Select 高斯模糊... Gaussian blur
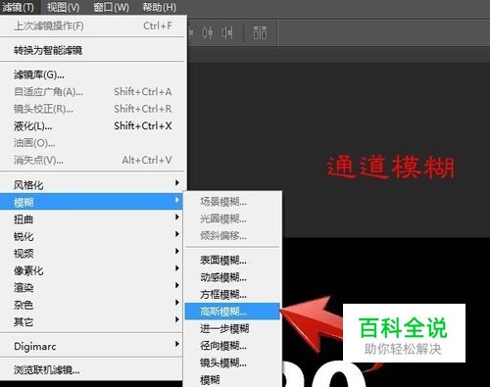The width and height of the screenshot is (490, 387). pos(232,312)
